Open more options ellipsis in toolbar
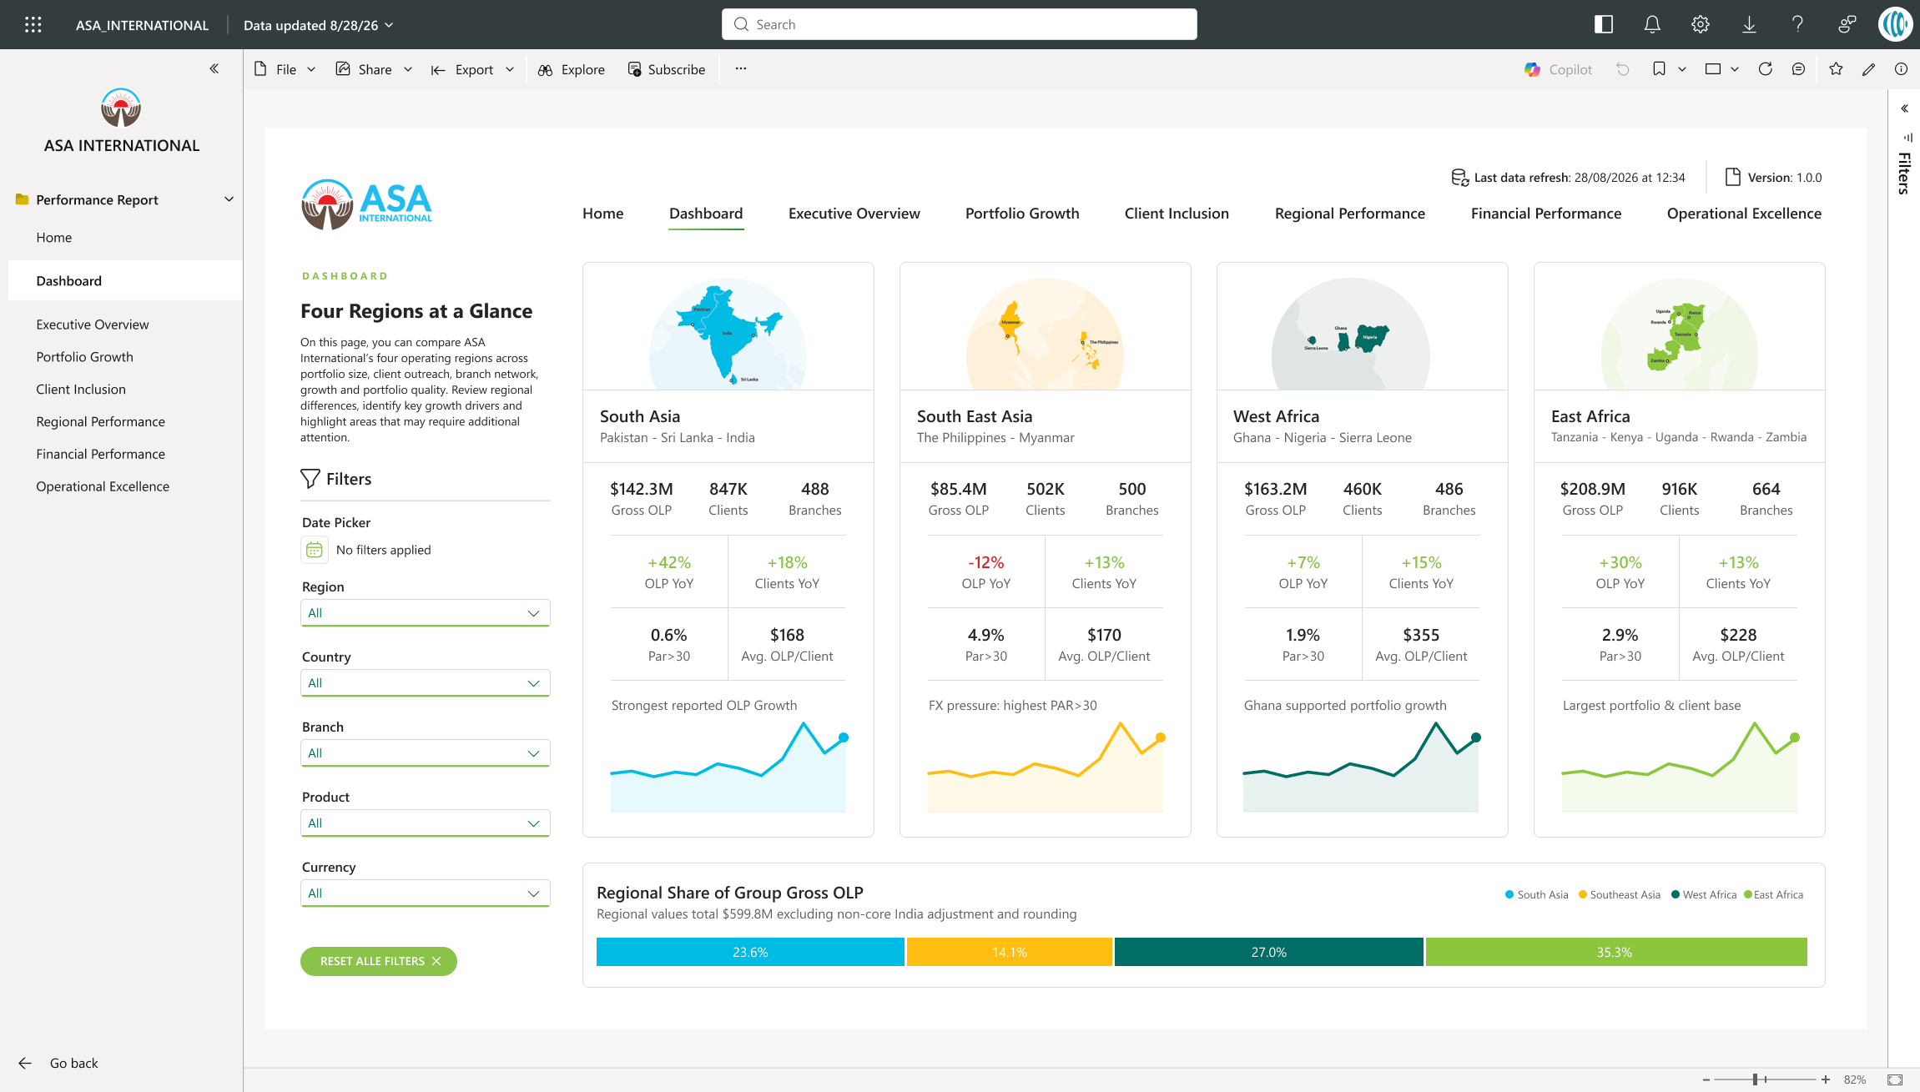The height and width of the screenshot is (1092, 1920). tap(741, 69)
